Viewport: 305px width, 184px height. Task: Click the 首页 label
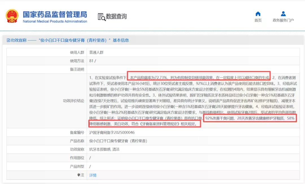258,20
